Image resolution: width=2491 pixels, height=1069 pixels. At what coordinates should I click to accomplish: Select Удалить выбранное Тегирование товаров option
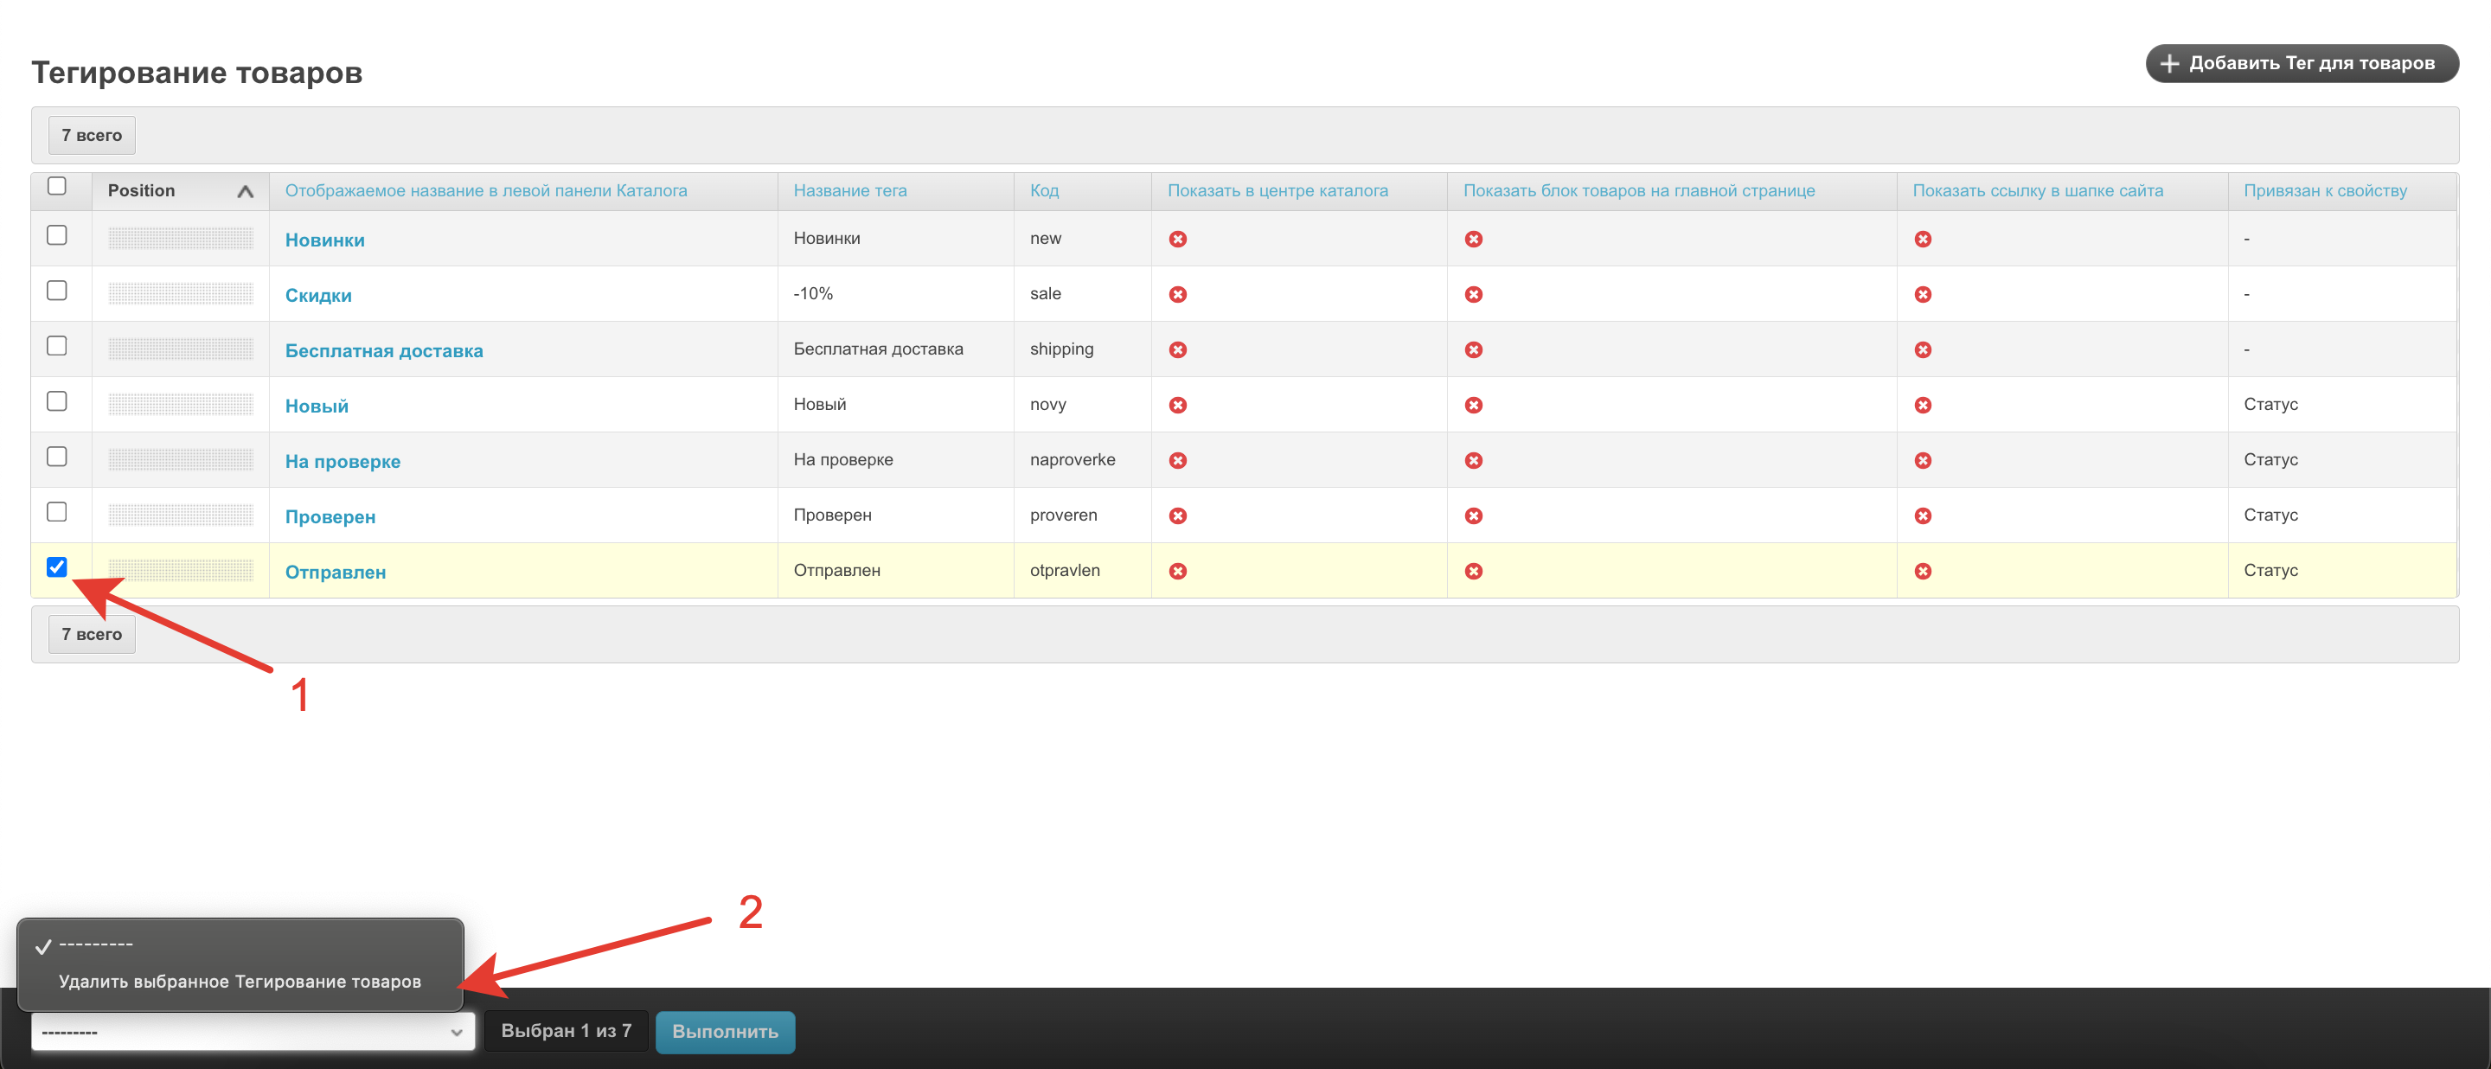tap(240, 981)
